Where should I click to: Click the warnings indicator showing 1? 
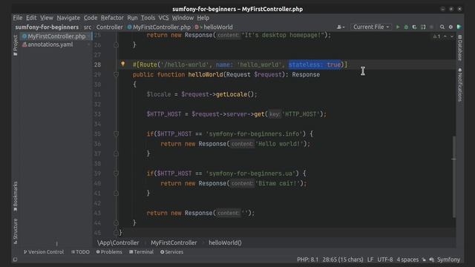(x=437, y=36)
